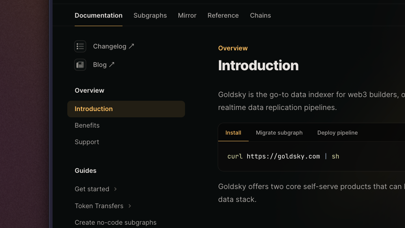Click the curl install command text

point(283,156)
